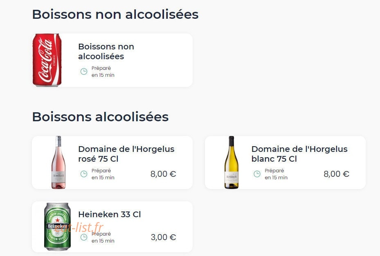Image resolution: width=380 pixels, height=256 pixels.
Task: Click Préparé en 15 min on rosé card
Action: tap(103, 174)
